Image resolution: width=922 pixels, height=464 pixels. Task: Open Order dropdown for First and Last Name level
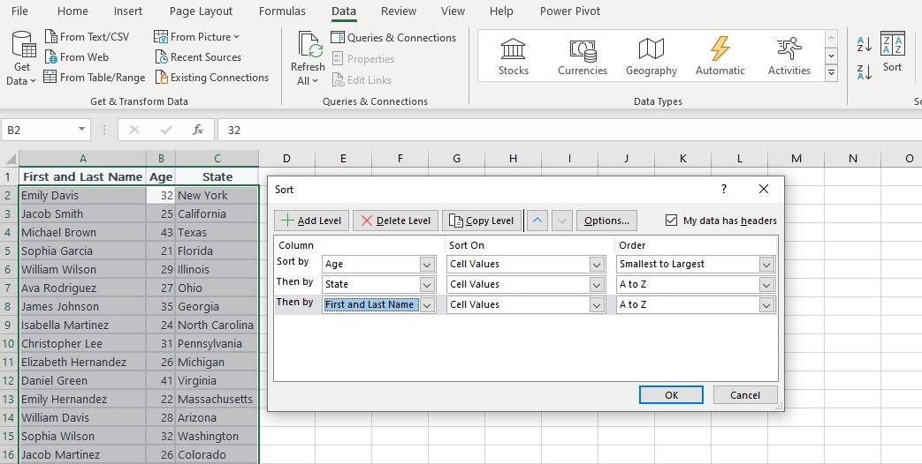coord(766,305)
